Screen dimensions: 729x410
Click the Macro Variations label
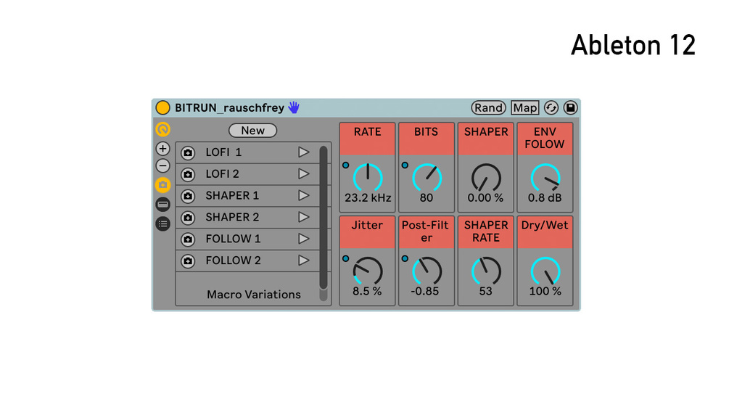254,295
